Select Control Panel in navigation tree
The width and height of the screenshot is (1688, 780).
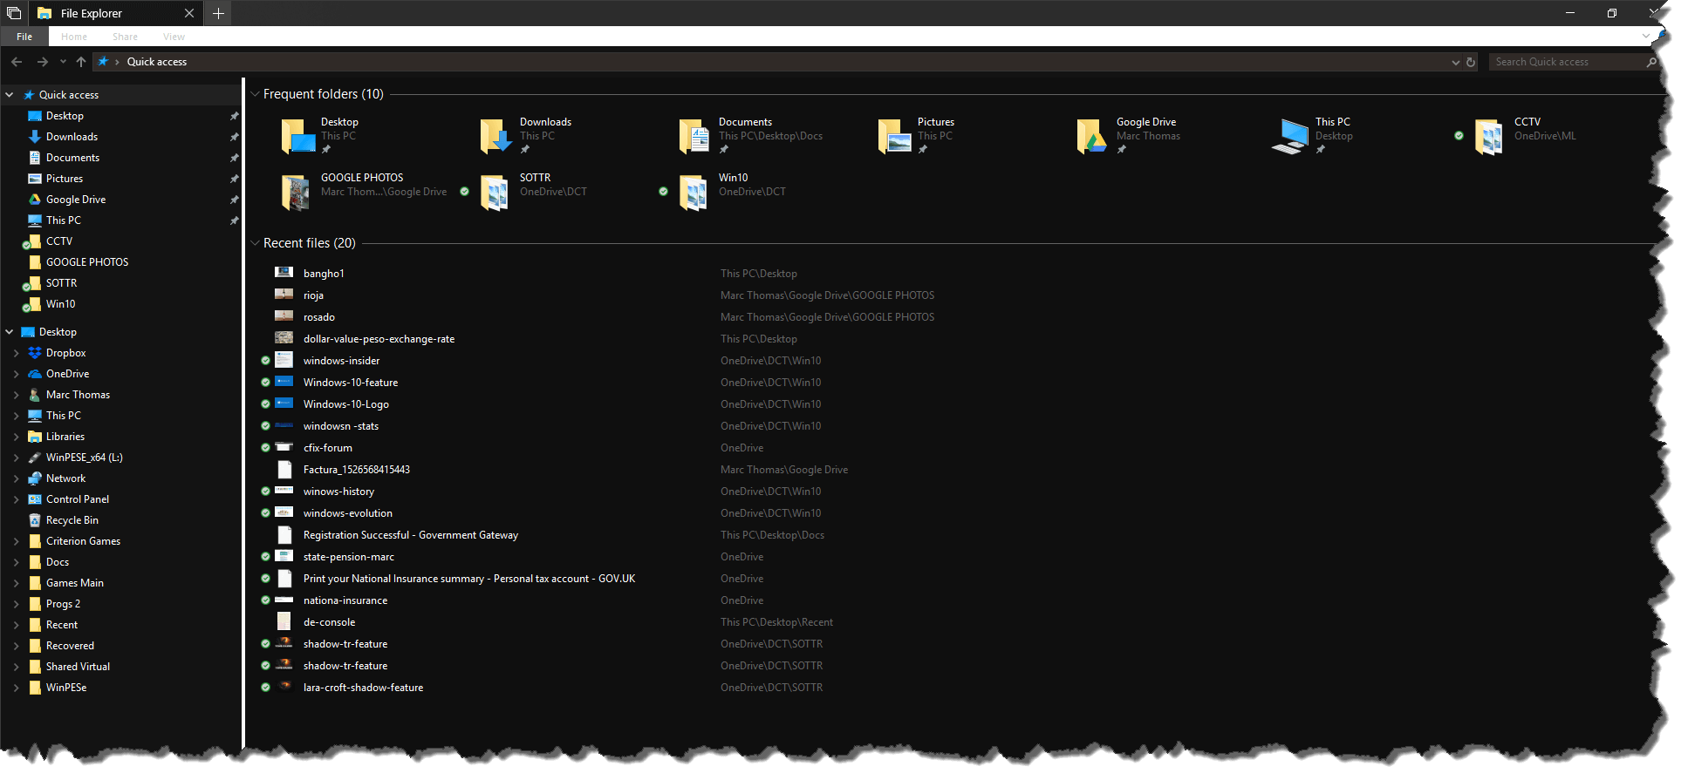pyautogui.click(x=77, y=499)
